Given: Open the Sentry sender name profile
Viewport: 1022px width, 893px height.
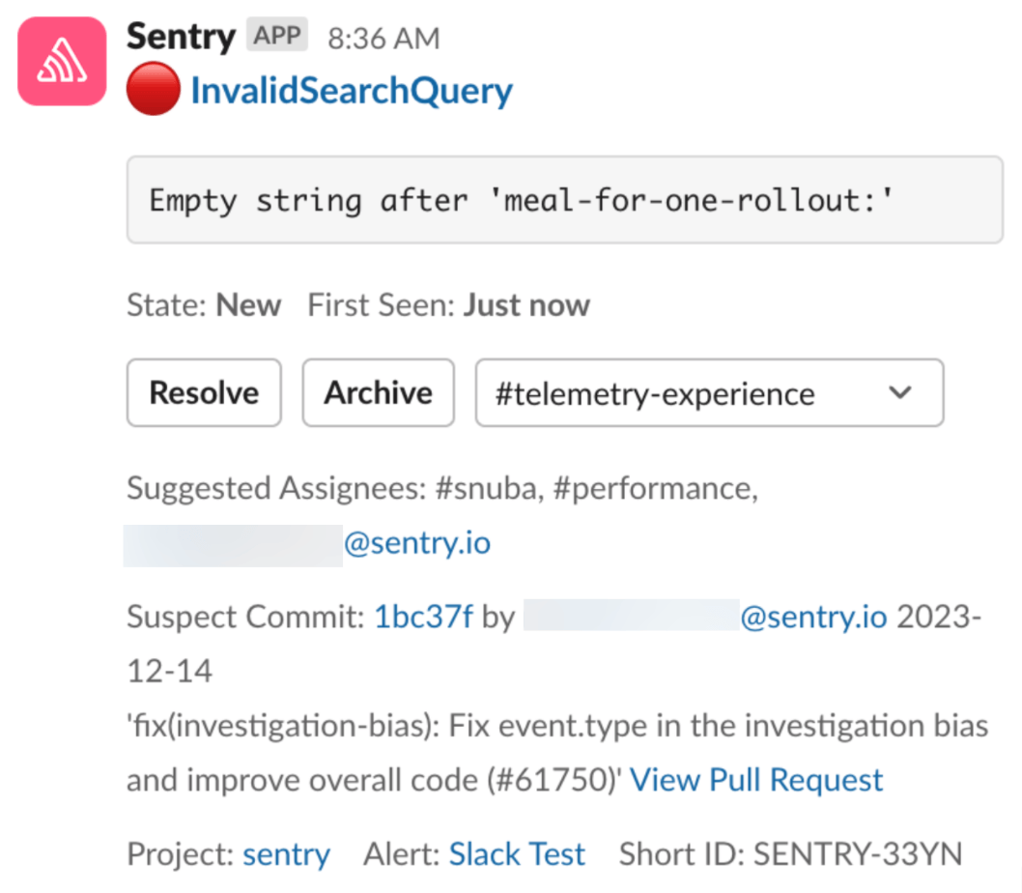Looking at the screenshot, I should pyautogui.click(x=181, y=37).
